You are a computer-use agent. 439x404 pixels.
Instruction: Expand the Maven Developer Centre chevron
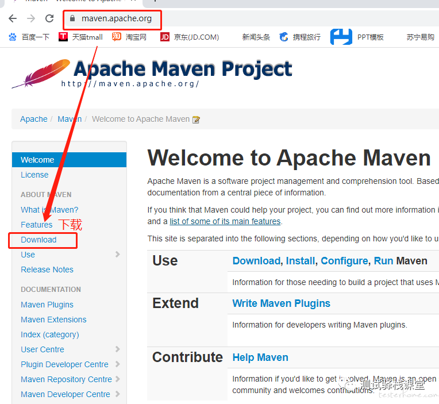click(x=118, y=394)
